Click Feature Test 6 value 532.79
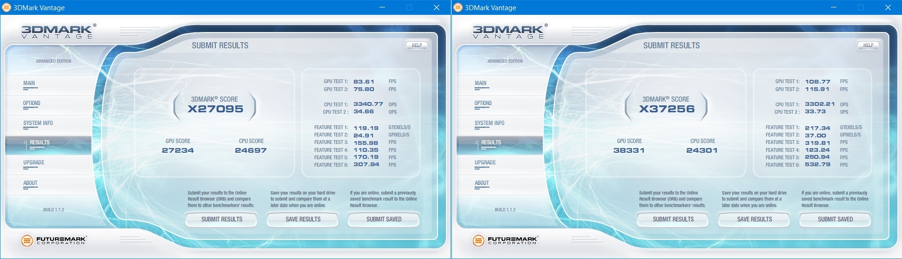This screenshot has width=902, height=259. click(x=817, y=165)
